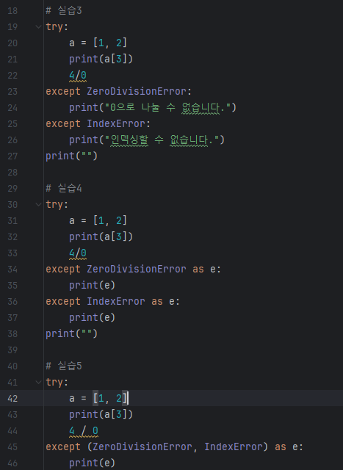
Task: Click 'print(e)' on line 37
Action: click(x=92, y=318)
